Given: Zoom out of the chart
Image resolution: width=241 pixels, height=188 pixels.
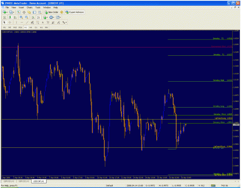Looking at the screenshot, I should point(27,17).
